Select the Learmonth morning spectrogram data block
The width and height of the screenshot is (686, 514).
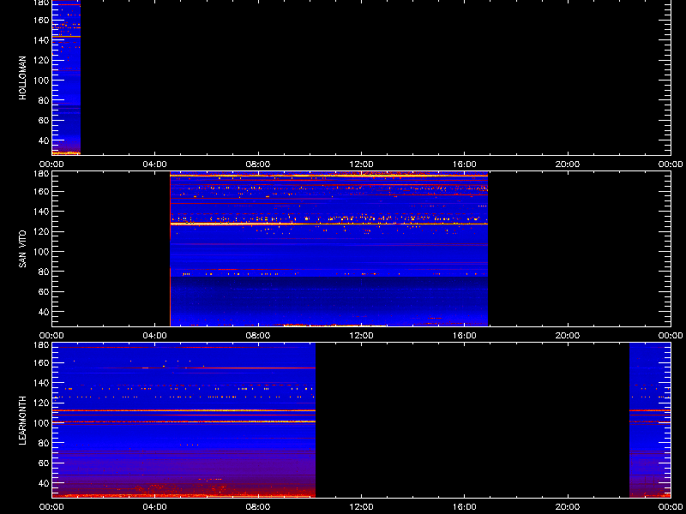[184, 420]
